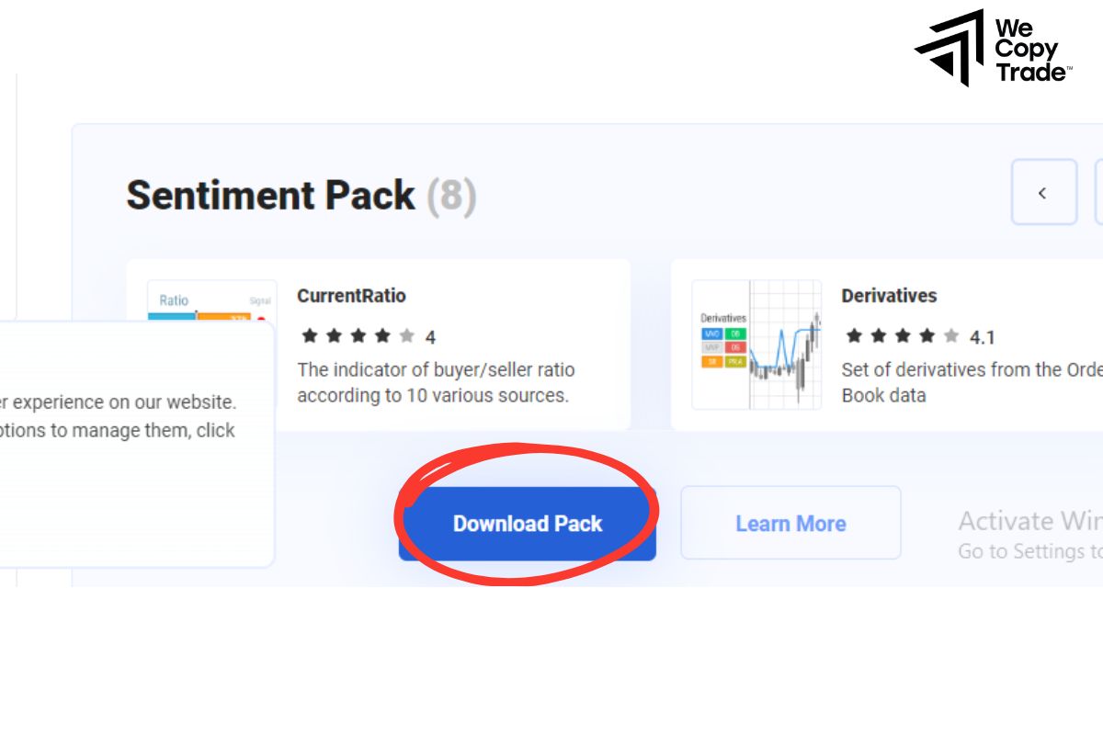Viewport: 1103px width, 735px height.
Task: Click the gray fifth star on CurrentRatio
Action: [x=406, y=336]
